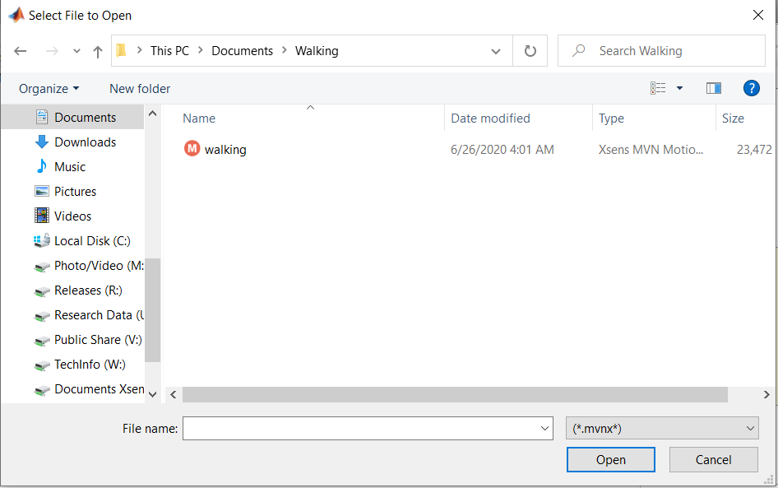Screen dimensions: 778x488
Task: Open the Help question mark
Action: click(751, 88)
